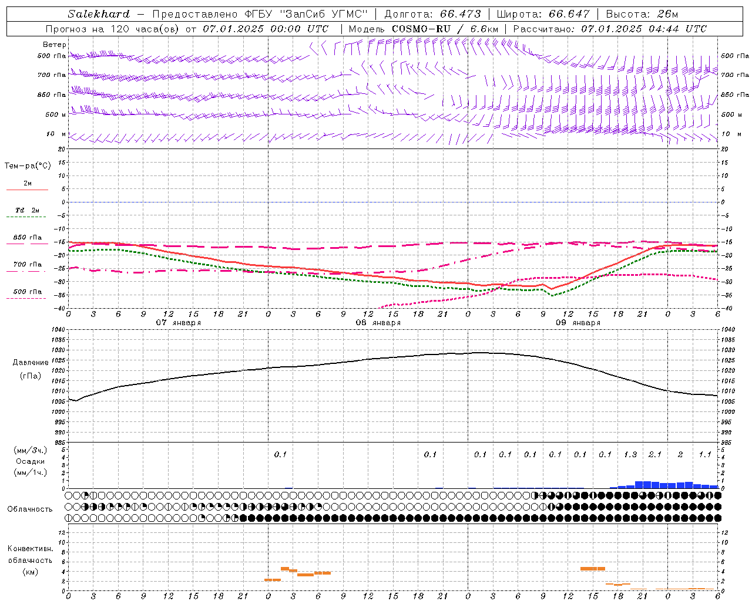Image resolution: width=752 pixels, height=601 pixels.
Task: Click the Широта: 66.647 value
Action: (543, 14)
